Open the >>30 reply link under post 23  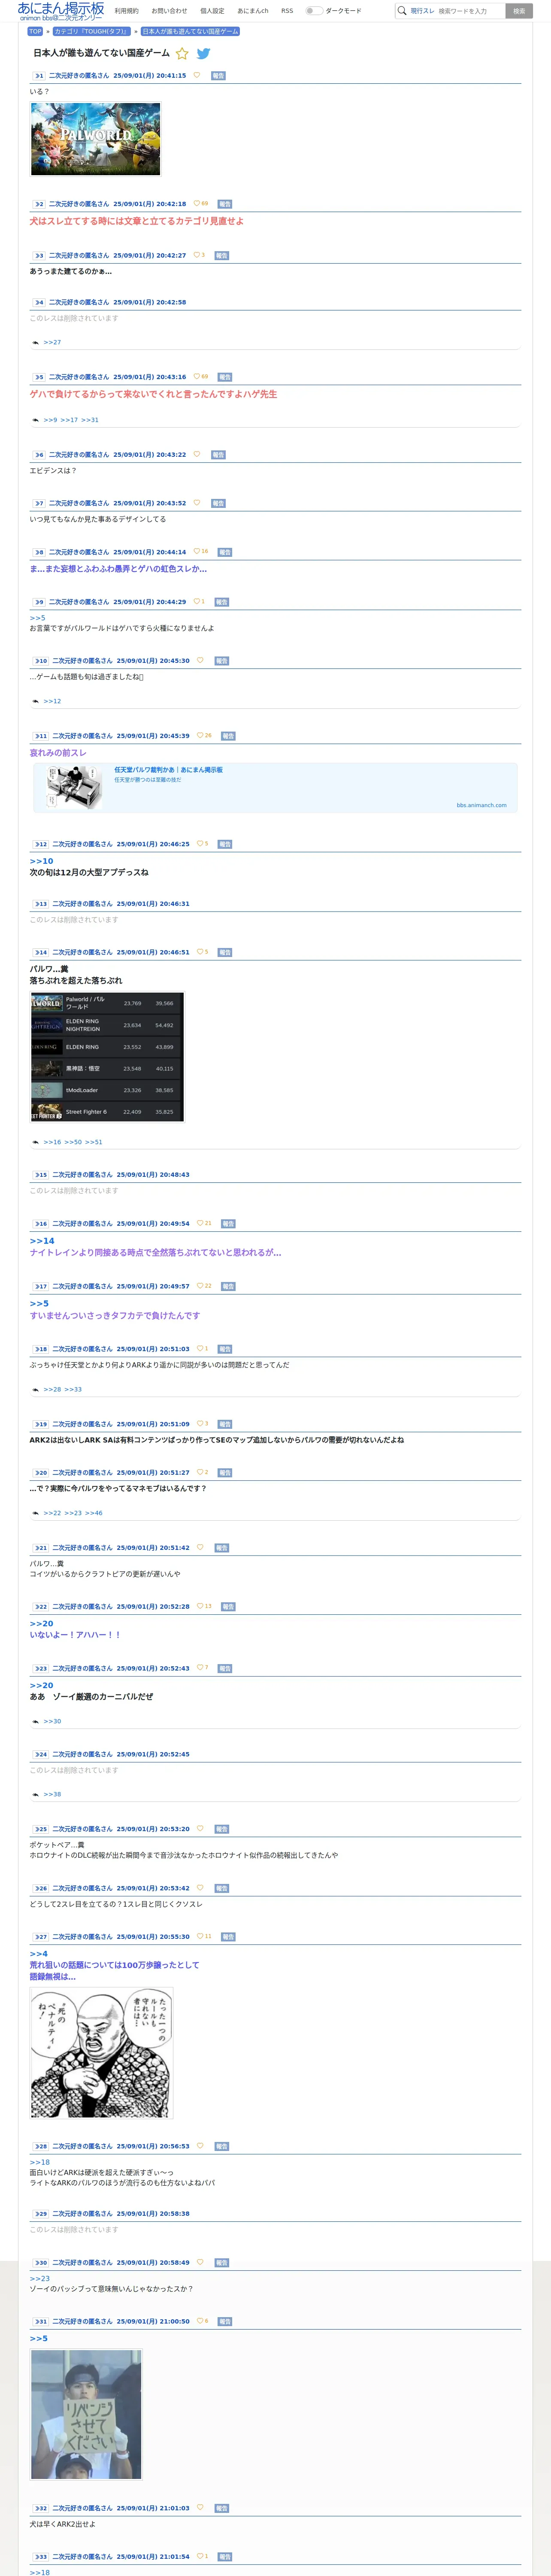pyautogui.click(x=52, y=1721)
